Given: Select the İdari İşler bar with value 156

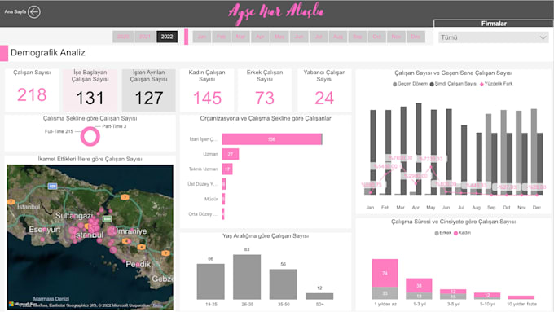Looking at the screenshot, I should coord(271,139).
